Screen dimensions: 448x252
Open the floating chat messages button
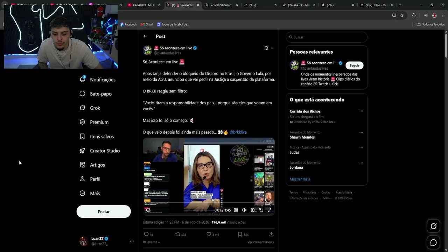433,243
